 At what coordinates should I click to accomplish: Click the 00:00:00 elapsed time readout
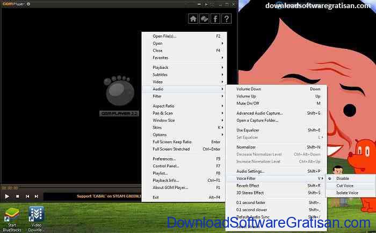[10, 188]
